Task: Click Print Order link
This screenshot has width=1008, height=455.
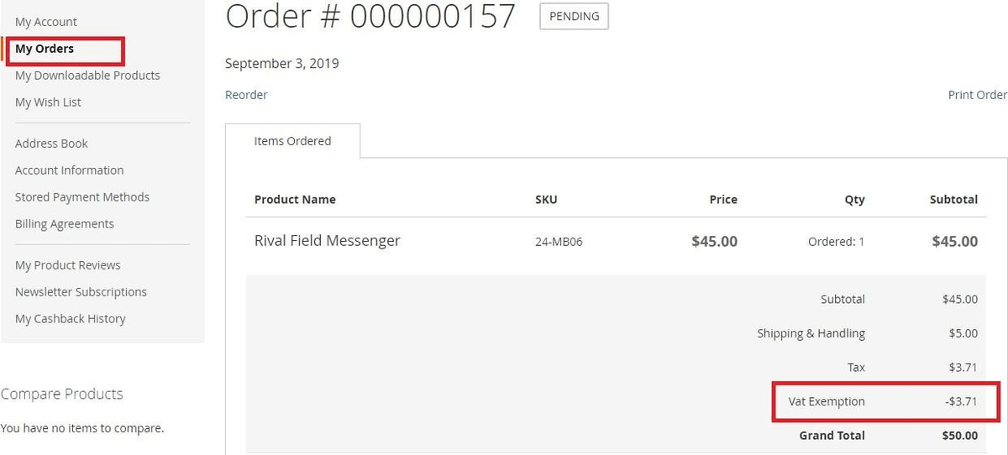Action: (x=977, y=95)
